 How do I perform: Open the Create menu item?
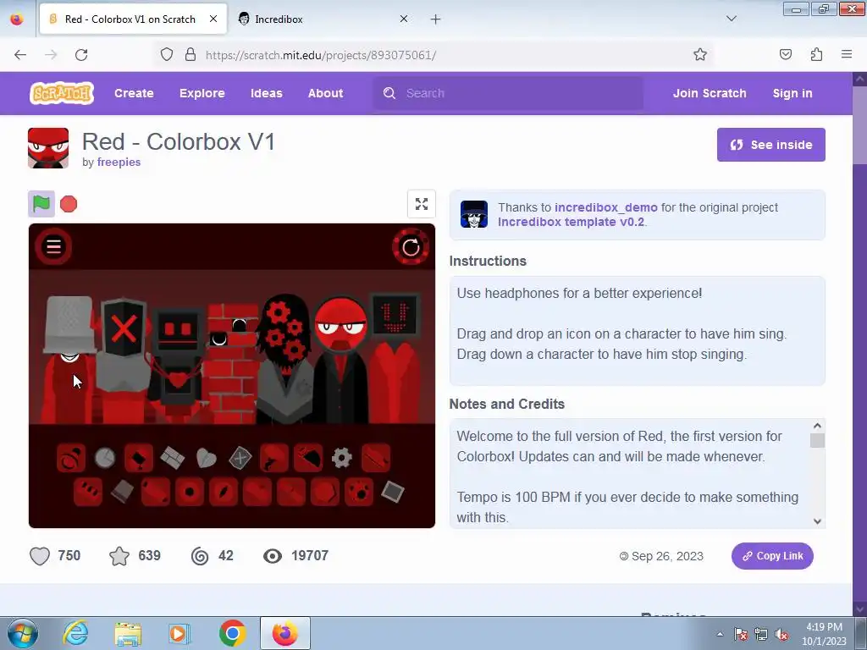tap(134, 93)
